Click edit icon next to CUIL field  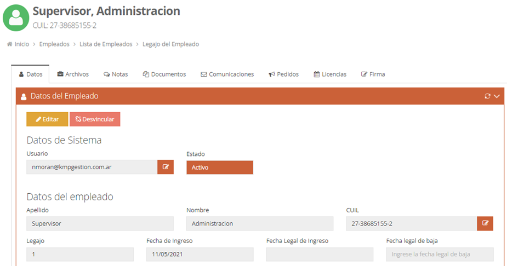[485, 223]
